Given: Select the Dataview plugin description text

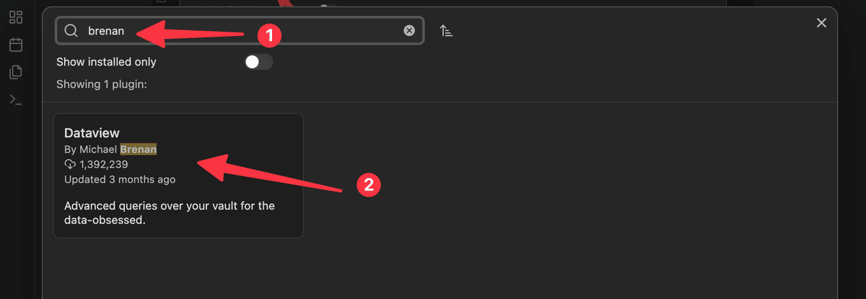Looking at the screenshot, I should coord(170,213).
